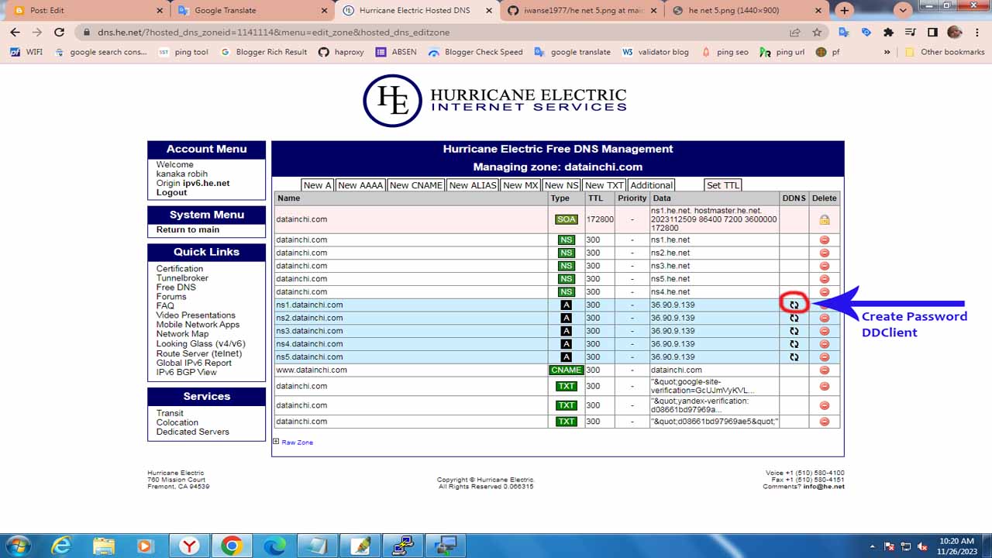The width and height of the screenshot is (992, 558).
Task: Click the New MX record button
Action: [x=521, y=185]
